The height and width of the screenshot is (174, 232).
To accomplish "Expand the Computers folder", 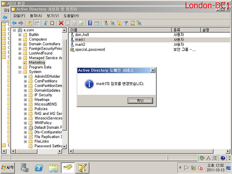I will [20, 40].
